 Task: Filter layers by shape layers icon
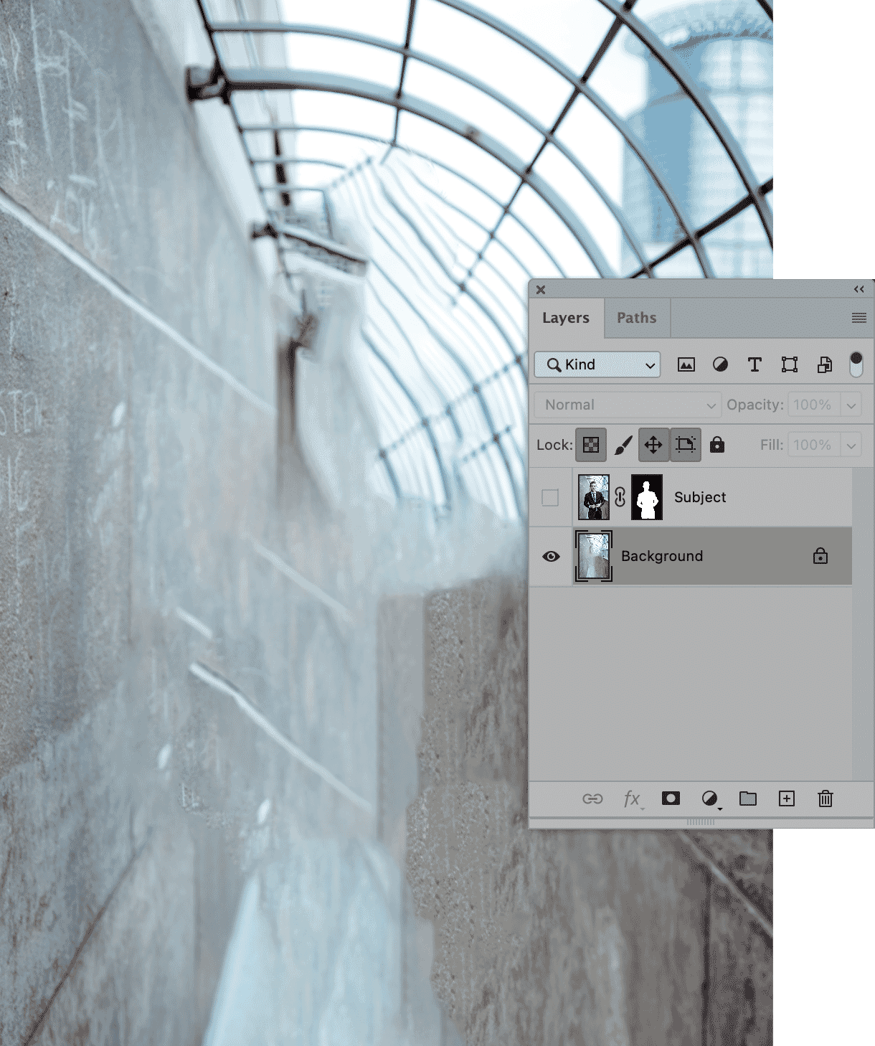tap(789, 364)
